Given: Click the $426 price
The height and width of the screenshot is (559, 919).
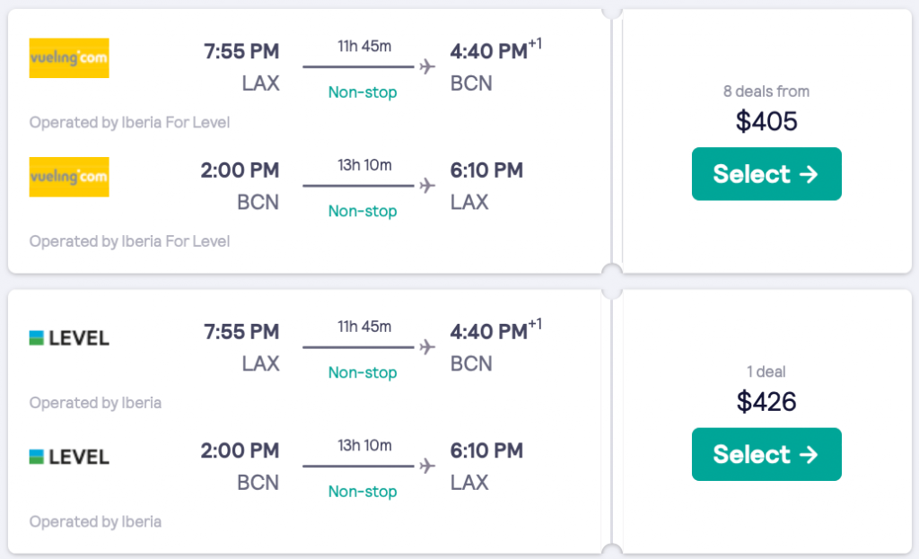Looking at the screenshot, I should point(766,401).
